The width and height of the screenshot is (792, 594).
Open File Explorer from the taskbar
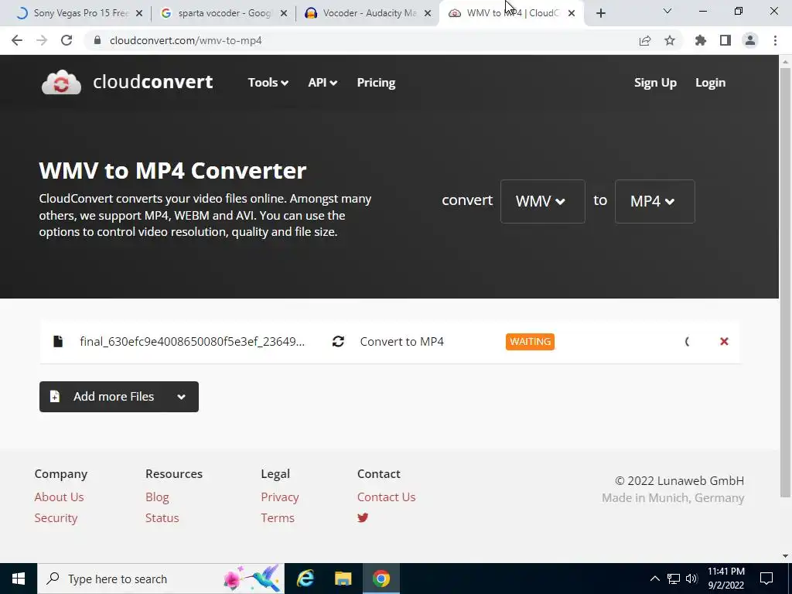click(343, 579)
